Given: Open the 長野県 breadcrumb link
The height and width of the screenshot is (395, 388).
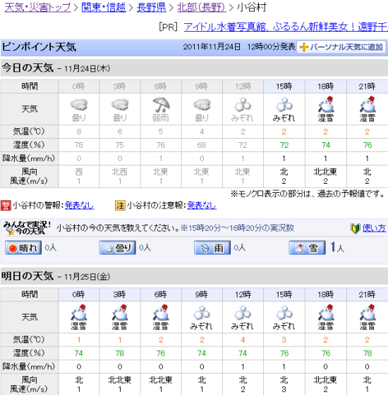Looking at the screenshot, I should click(152, 7).
